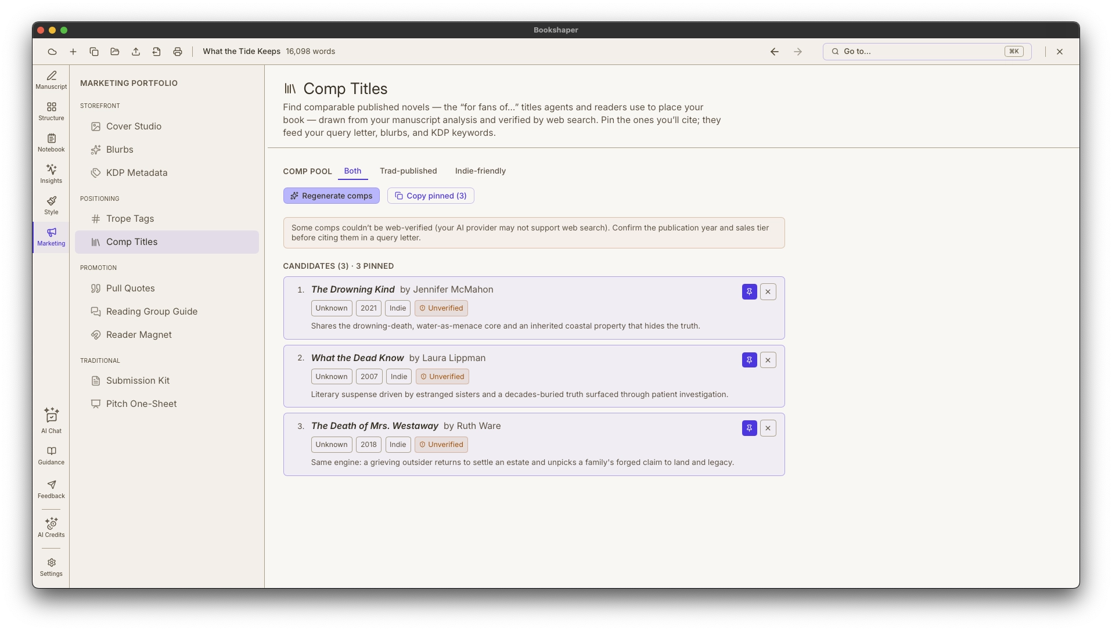
Task: Select Comp Titles in the portfolio list
Action: (167, 241)
